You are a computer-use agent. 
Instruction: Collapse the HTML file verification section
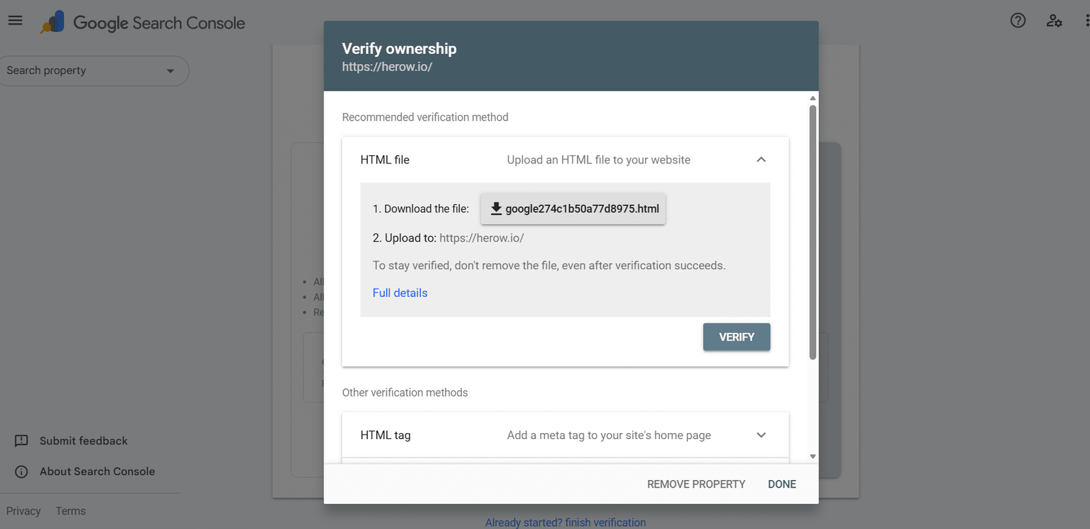(761, 159)
